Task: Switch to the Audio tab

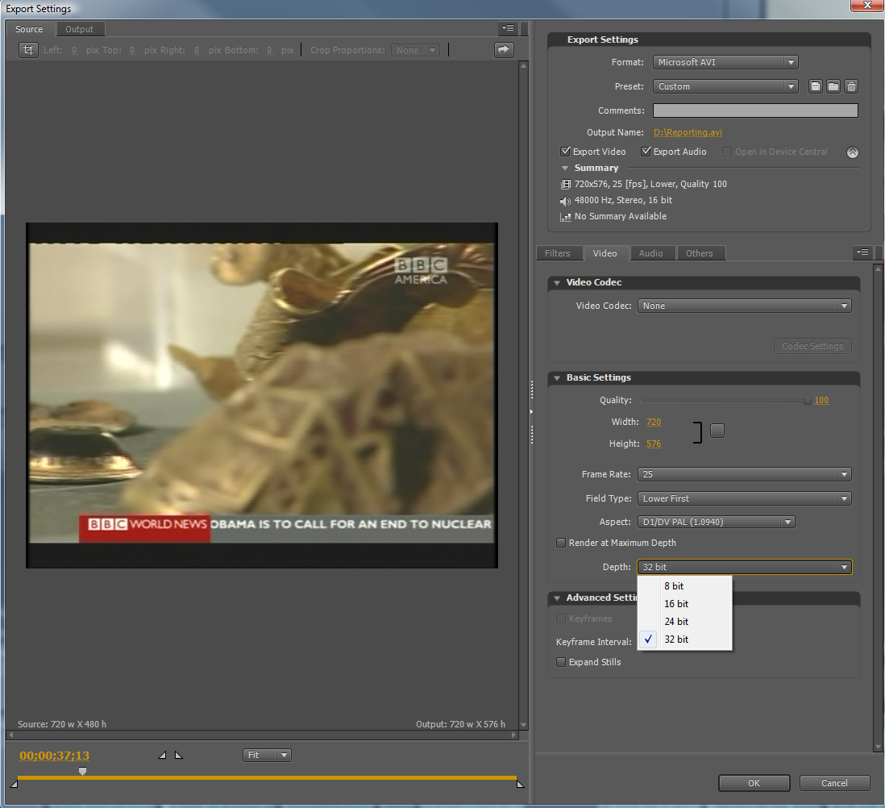Action: [650, 253]
